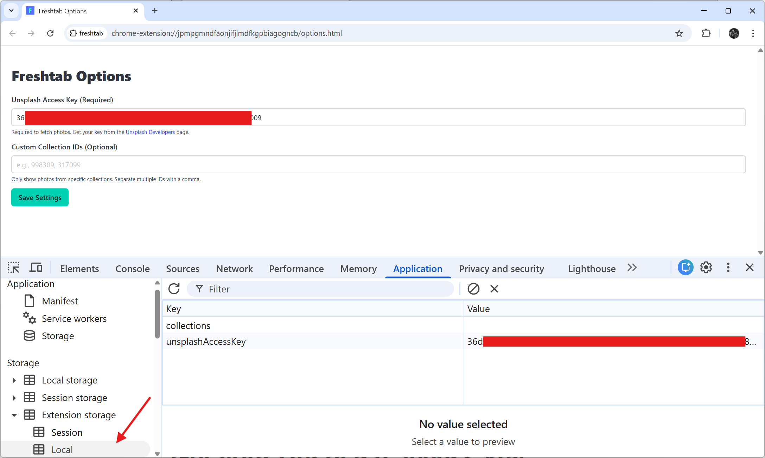The image size is (765, 458).
Task: Collapse the Extension storage section
Action: (x=14, y=415)
